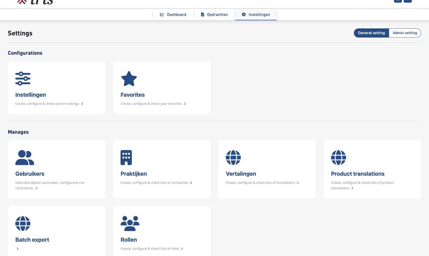
Task: Click the star icon on Favorites card
Action: (x=129, y=79)
